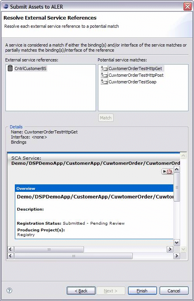Click the service icon beside CuwtomerOrderTestHttpPost

[x=104, y=75]
